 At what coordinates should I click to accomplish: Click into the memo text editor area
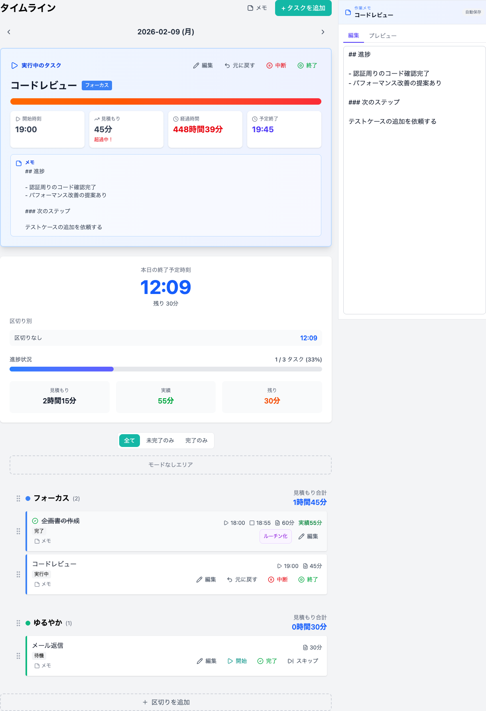[414, 180]
